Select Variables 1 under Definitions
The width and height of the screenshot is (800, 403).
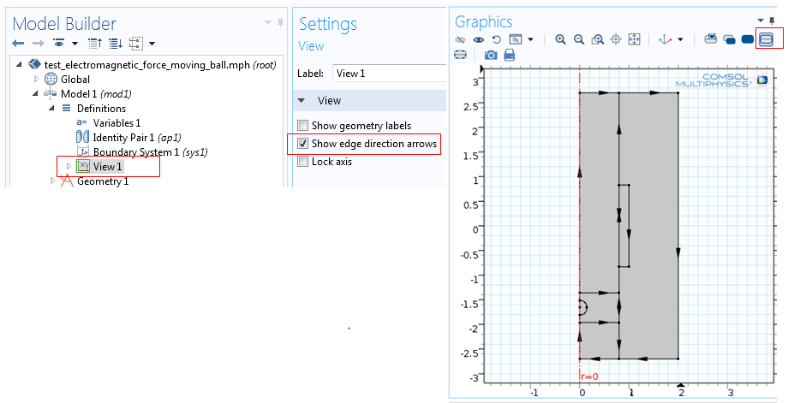[116, 123]
